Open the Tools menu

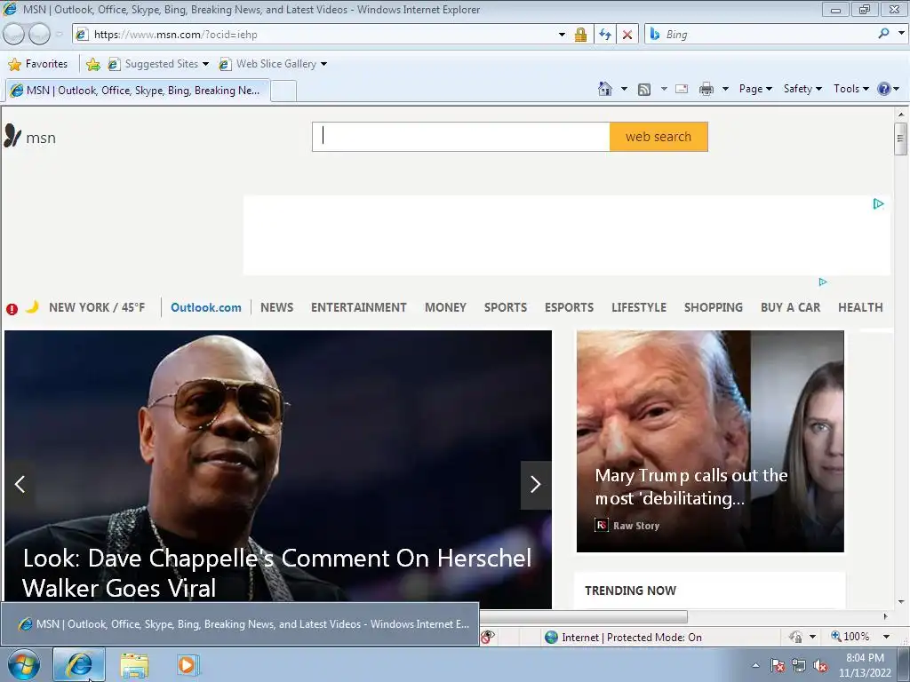coord(850,89)
